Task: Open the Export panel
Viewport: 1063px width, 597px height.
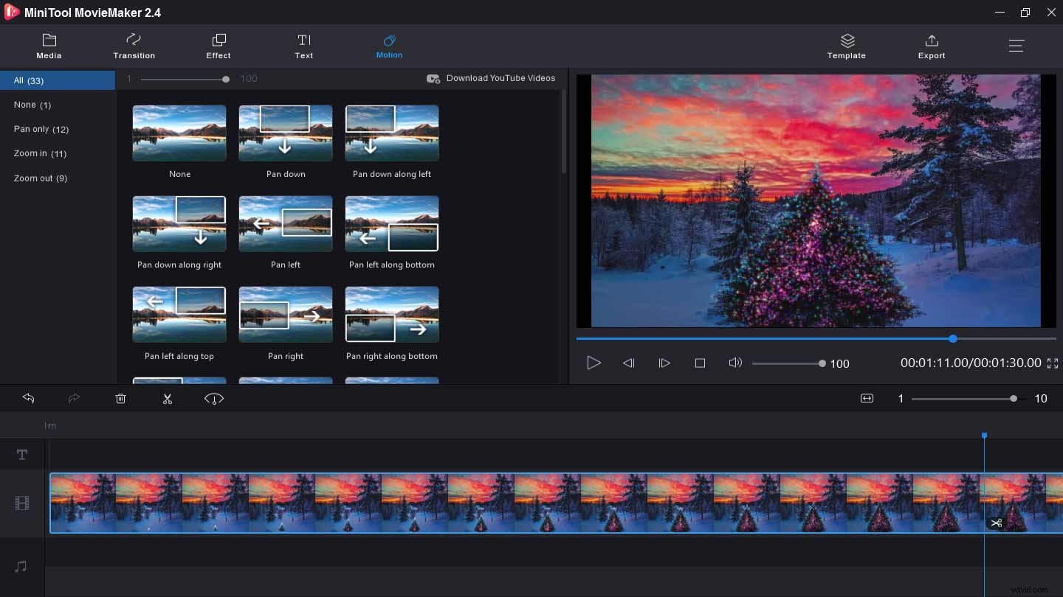Action: click(x=931, y=46)
